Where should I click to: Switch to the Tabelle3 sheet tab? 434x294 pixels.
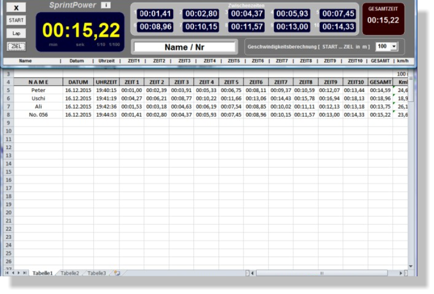click(x=96, y=273)
